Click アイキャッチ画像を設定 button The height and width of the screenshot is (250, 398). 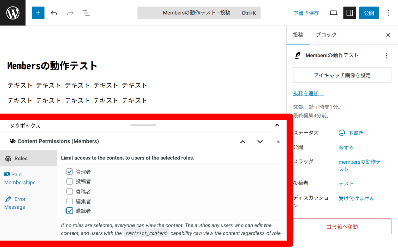point(342,75)
